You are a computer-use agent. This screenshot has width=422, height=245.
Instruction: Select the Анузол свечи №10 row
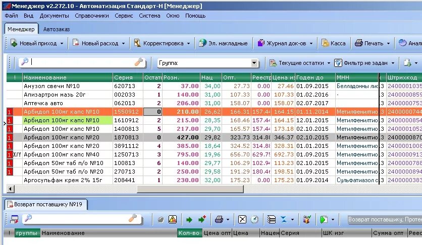[x=214, y=86]
